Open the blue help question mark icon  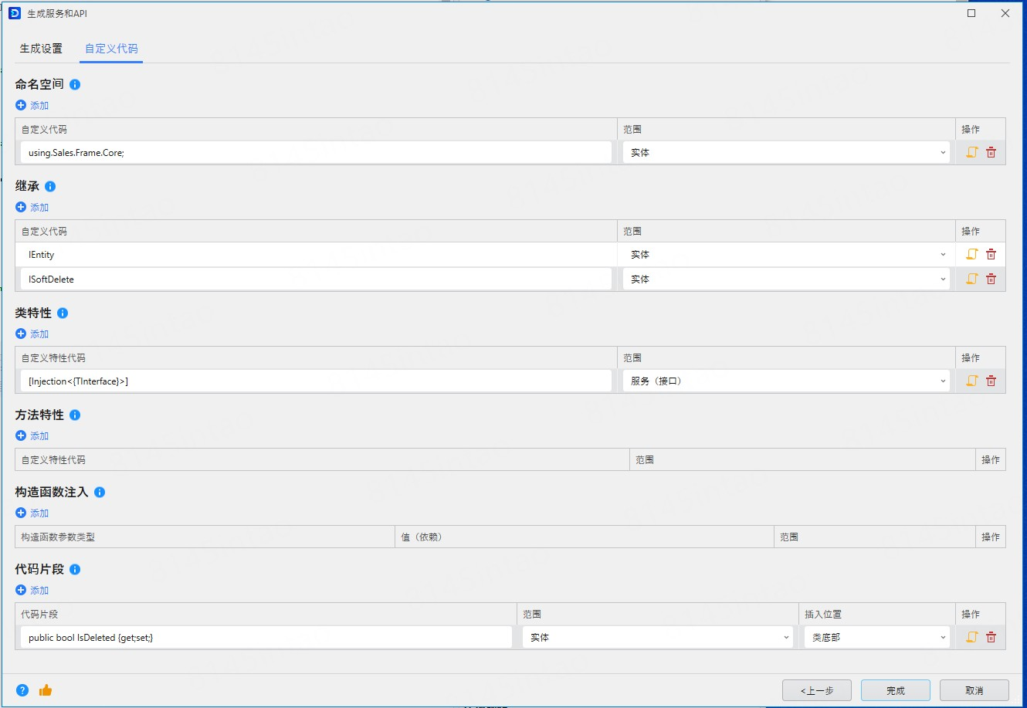click(22, 690)
